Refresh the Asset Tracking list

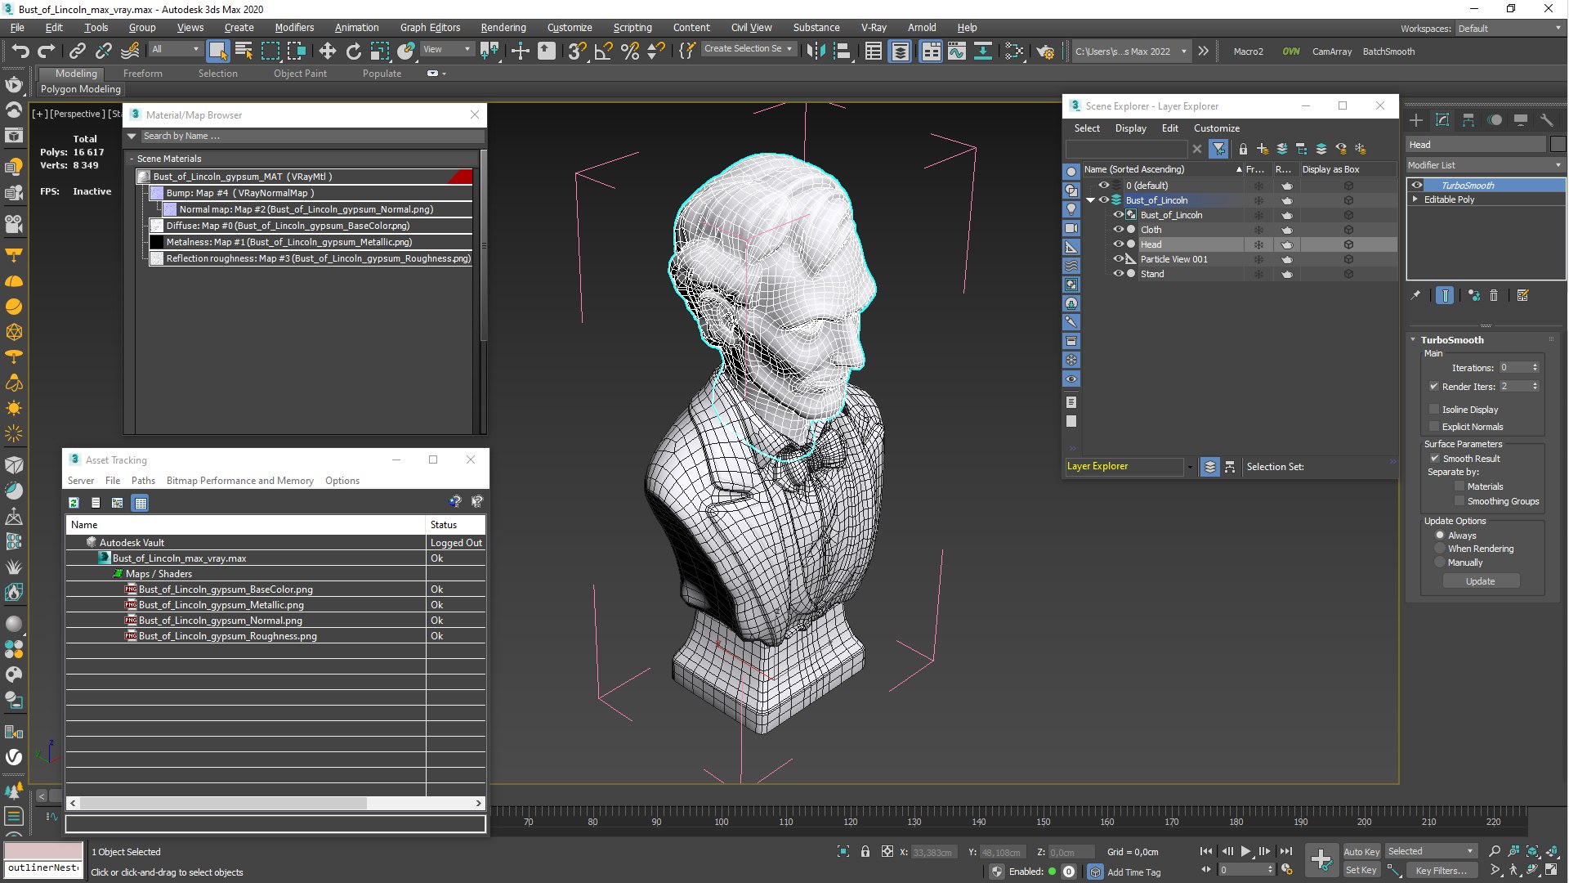pyautogui.click(x=74, y=503)
